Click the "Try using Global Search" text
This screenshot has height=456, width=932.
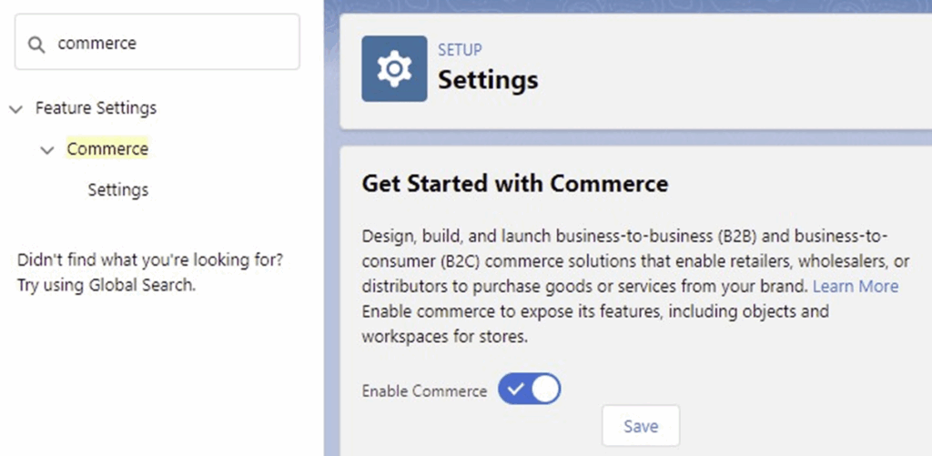click(106, 284)
